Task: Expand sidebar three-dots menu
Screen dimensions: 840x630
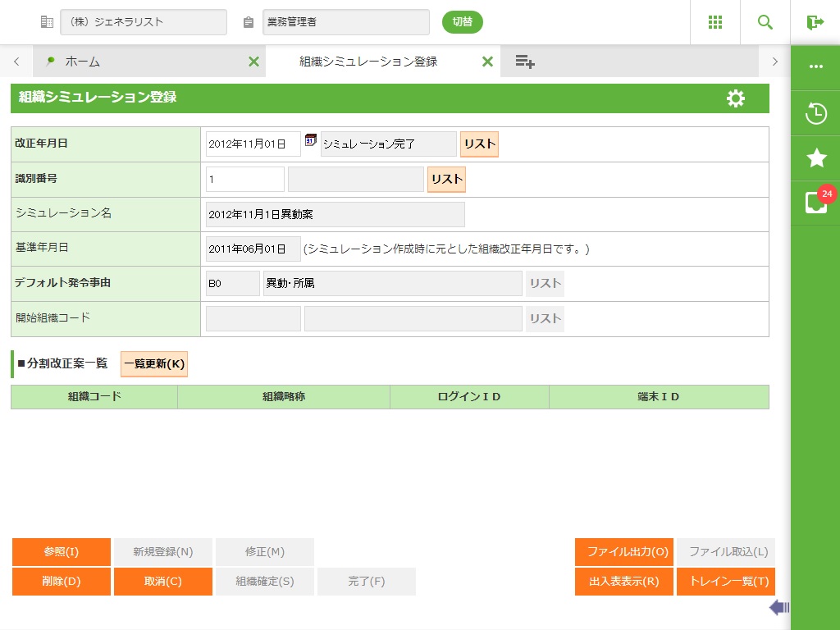Action: [816, 66]
